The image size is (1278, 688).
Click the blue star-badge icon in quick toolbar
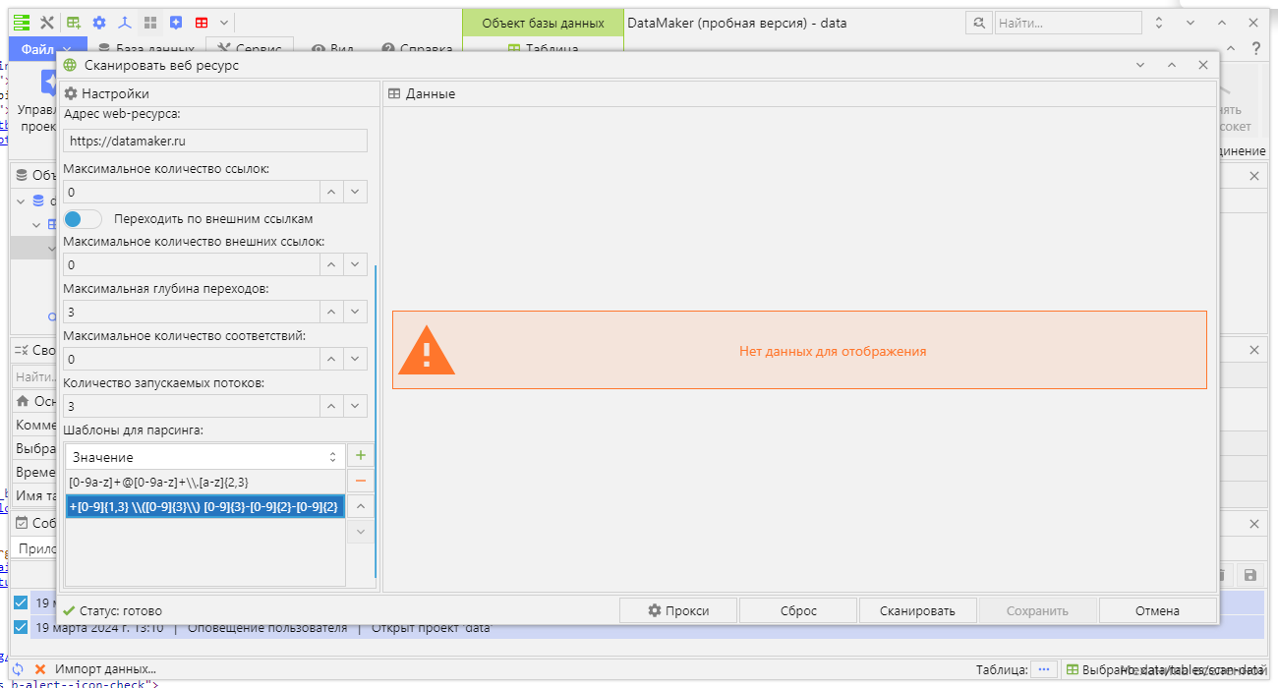(x=176, y=22)
